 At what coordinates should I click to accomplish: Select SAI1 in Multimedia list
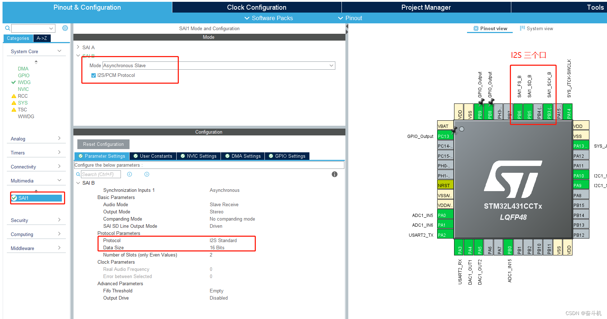tap(37, 198)
